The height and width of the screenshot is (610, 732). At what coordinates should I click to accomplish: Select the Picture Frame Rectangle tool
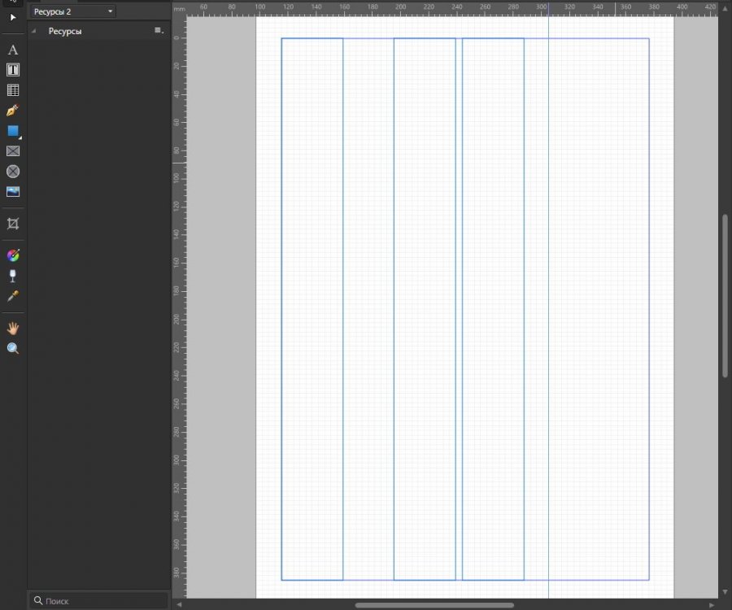pos(13,151)
